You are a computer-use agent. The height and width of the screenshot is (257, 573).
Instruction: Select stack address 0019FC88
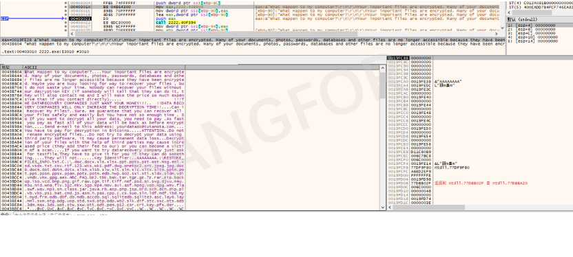point(398,58)
